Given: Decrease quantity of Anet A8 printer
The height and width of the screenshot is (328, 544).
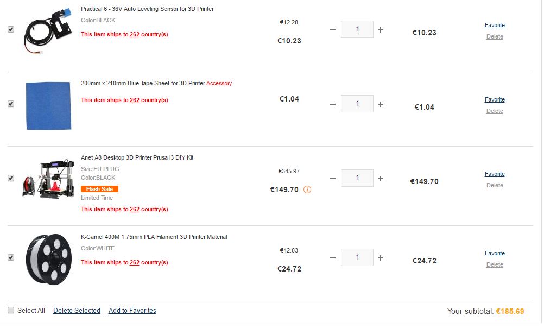Looking at the screenshot, I should (333, 178).
